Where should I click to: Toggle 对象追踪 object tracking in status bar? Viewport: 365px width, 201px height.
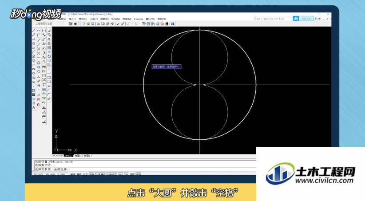point(112,174)
